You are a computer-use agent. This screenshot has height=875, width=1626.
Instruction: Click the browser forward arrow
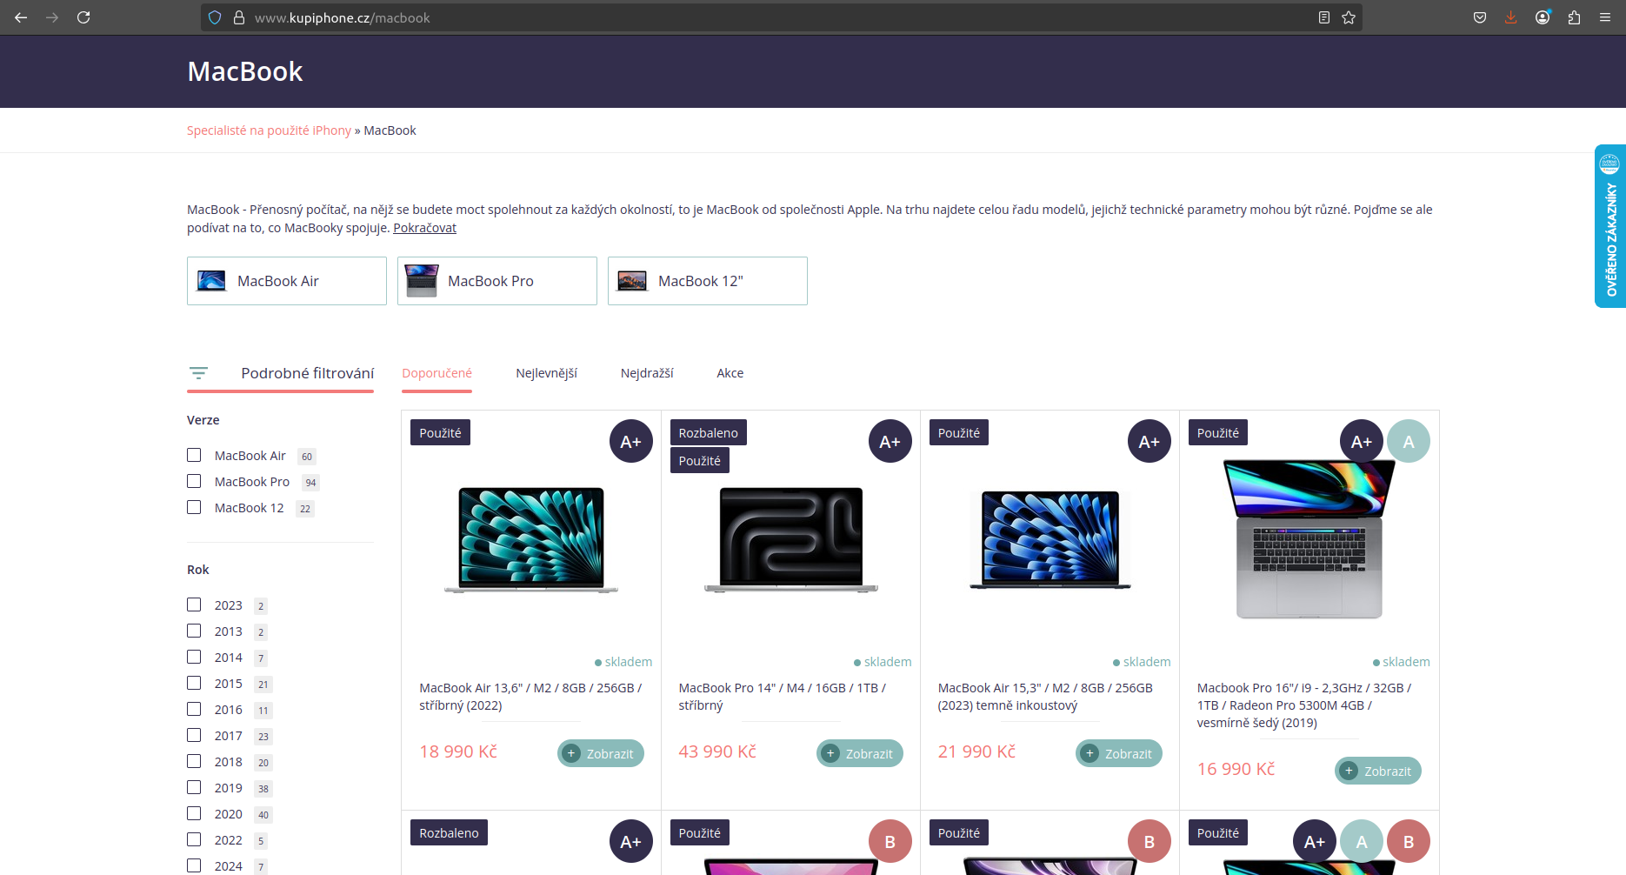(52, 17)
